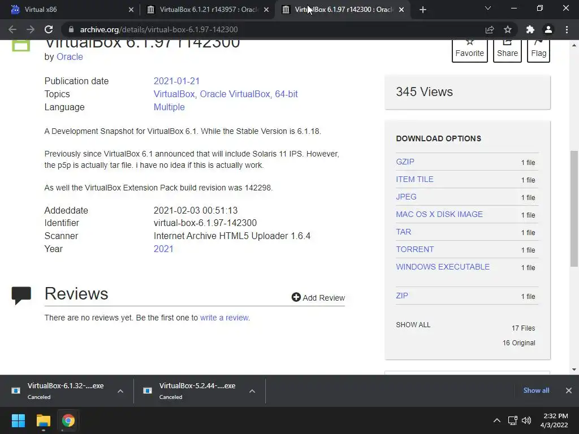
Task: Flag this item
Action: click(x=538, y=51)
